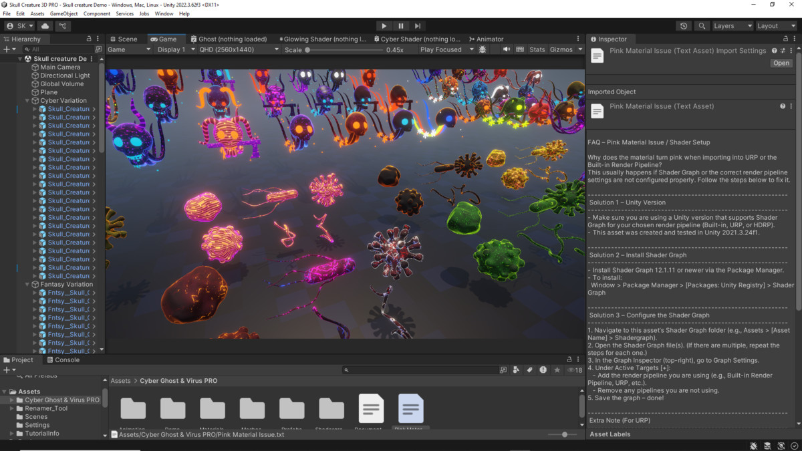Viewport: 802px width, 451px height.
Task: Collapse the Cyber Variation tree node
Action: pyautogui.click(x=28, y=100)
